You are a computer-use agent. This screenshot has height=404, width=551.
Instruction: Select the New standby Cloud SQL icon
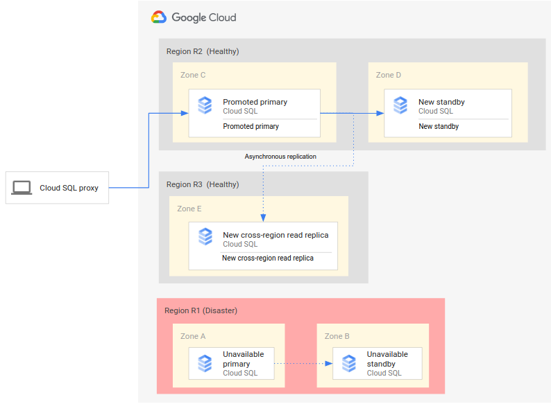(400, 105)
